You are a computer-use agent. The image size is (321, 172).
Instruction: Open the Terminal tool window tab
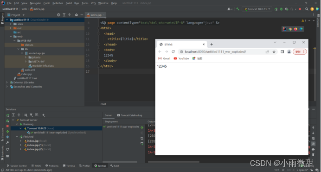click(69, 166)
